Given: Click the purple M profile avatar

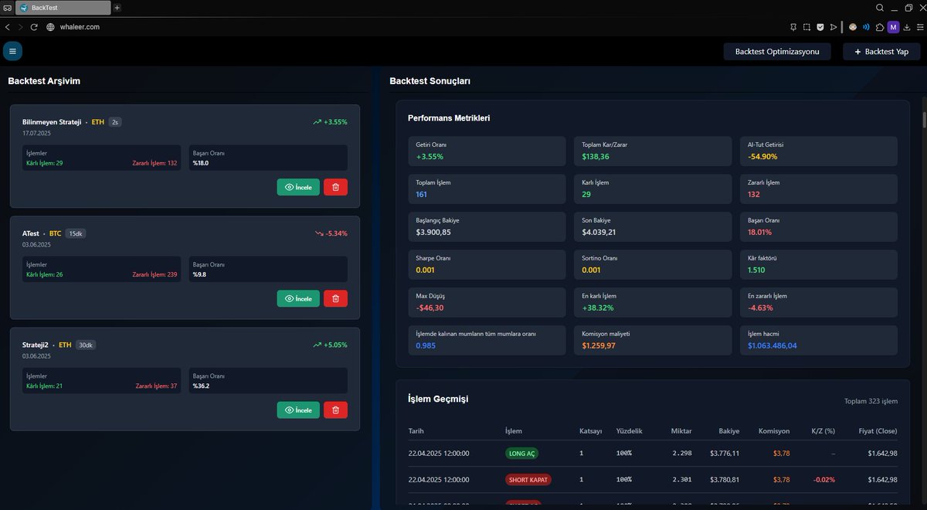Looking at the screenshot, I should (x=893, y=26).
